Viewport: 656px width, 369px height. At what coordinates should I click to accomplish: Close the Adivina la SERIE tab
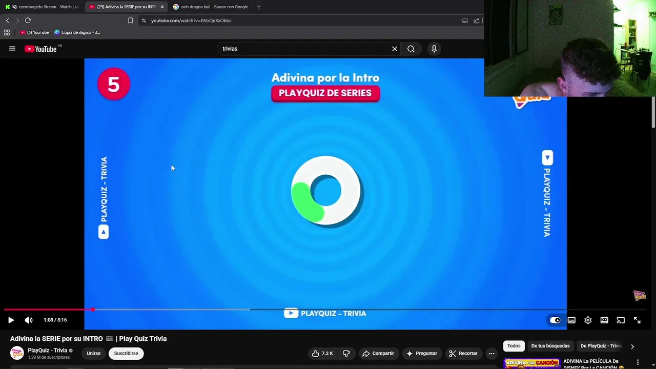click(x=162, y=7)
